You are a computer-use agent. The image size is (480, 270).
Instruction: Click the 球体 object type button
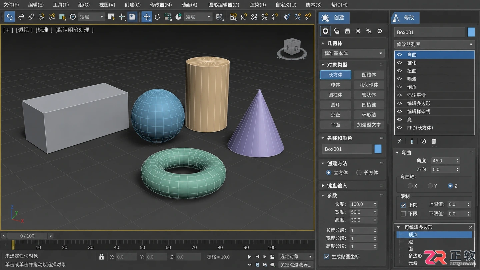335,85
